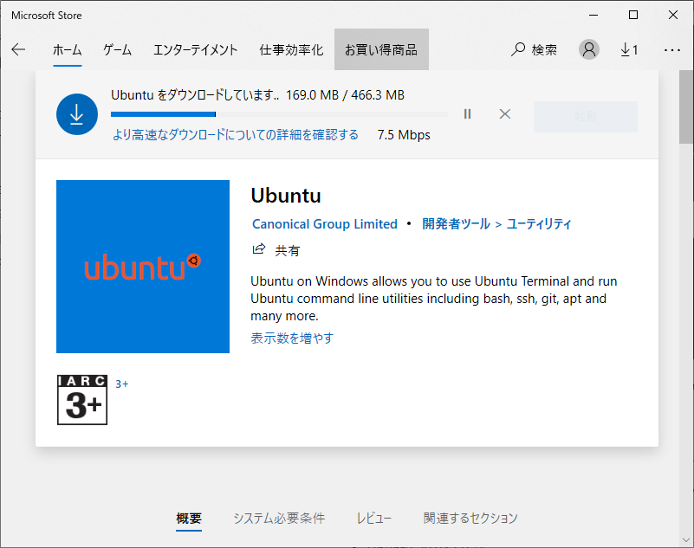This screenshot has width=694, height=548.
Task: Open the エンターテイメント tab
Action: (195, 49)
